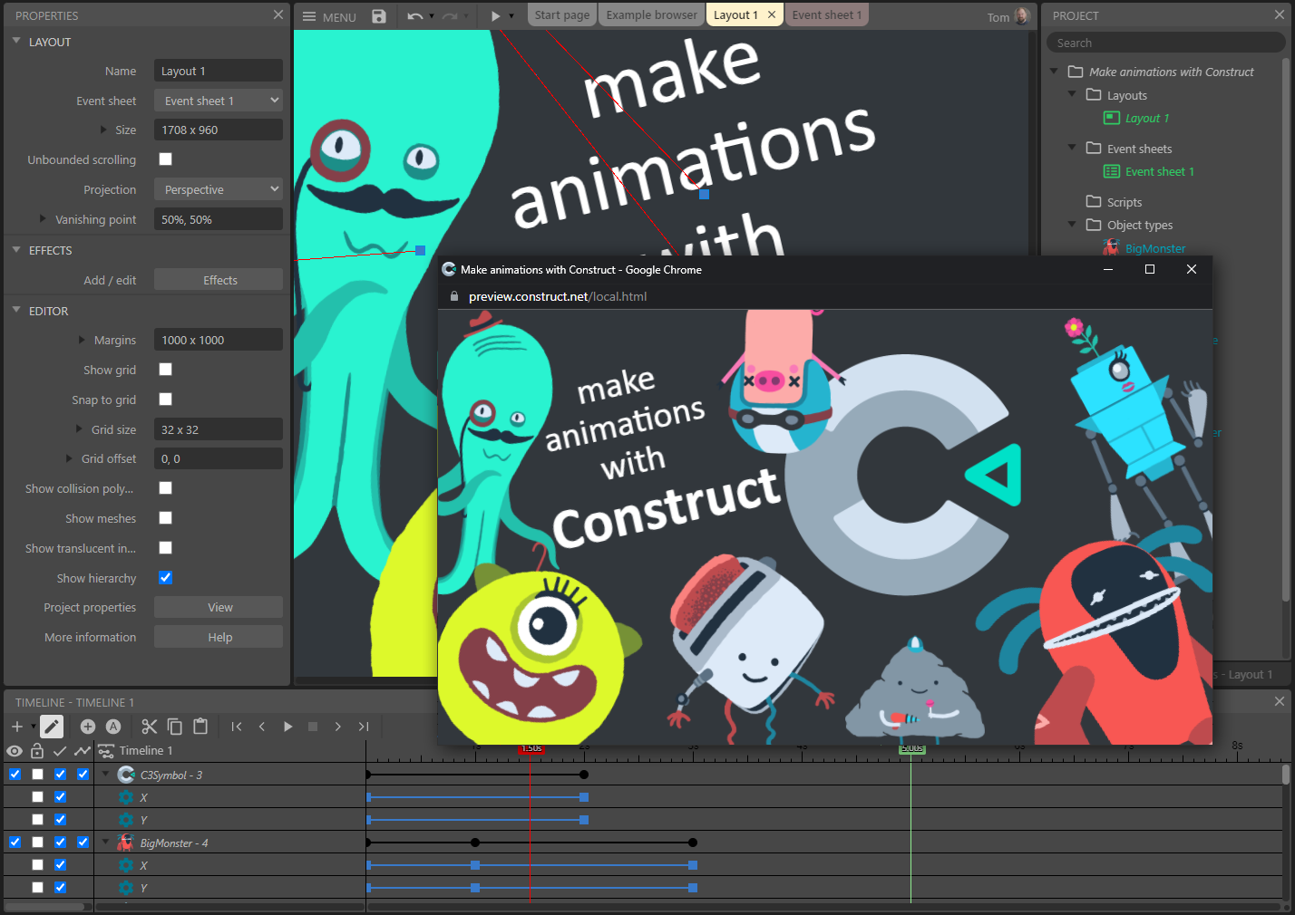The height and width of the screenshot is (915, 1295).
Task: Click the paste icon in the timeline toolbar
Action: (200, 726)
